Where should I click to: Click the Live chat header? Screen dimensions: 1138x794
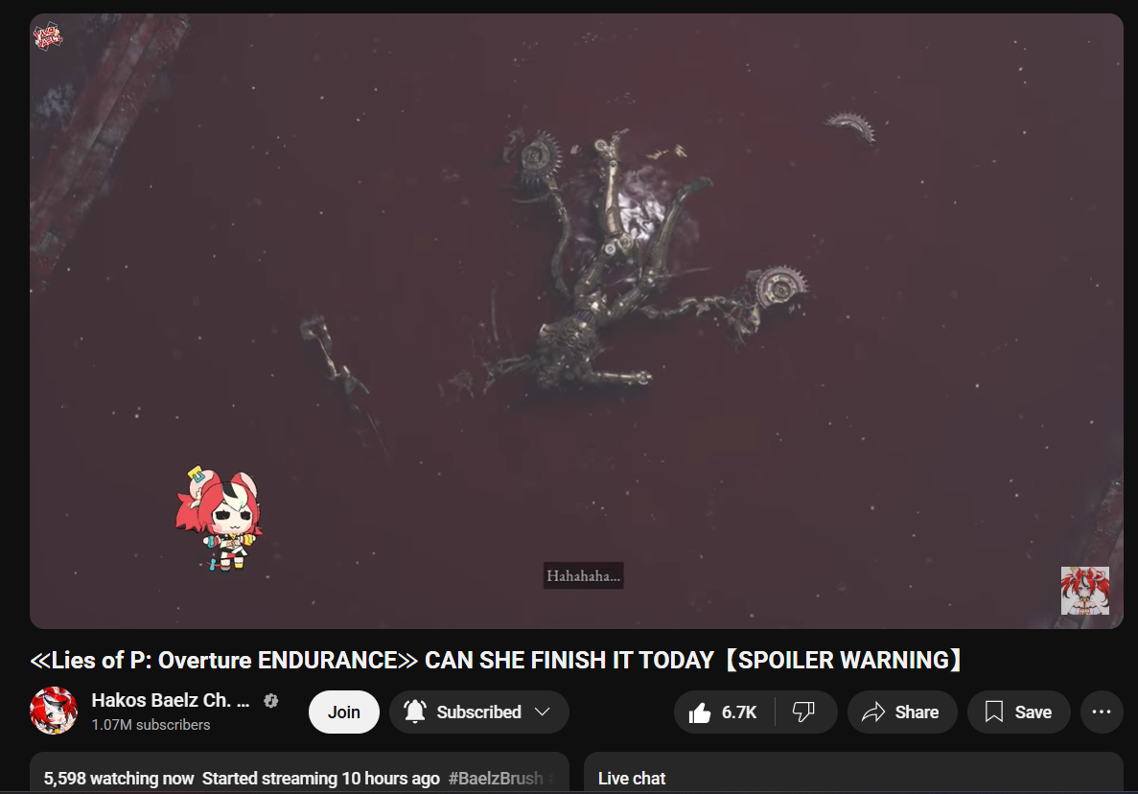click(632, 779)
